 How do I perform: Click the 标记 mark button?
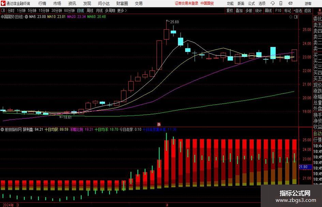point(288,11)
